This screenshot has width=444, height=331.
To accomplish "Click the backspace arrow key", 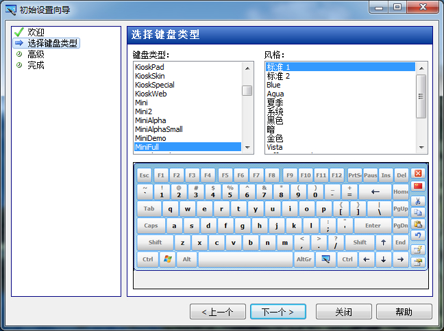I will (375, 192).
